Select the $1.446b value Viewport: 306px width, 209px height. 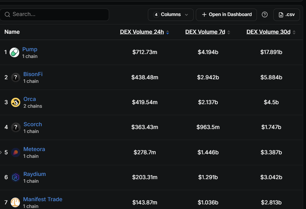click(x=208, y=152)
